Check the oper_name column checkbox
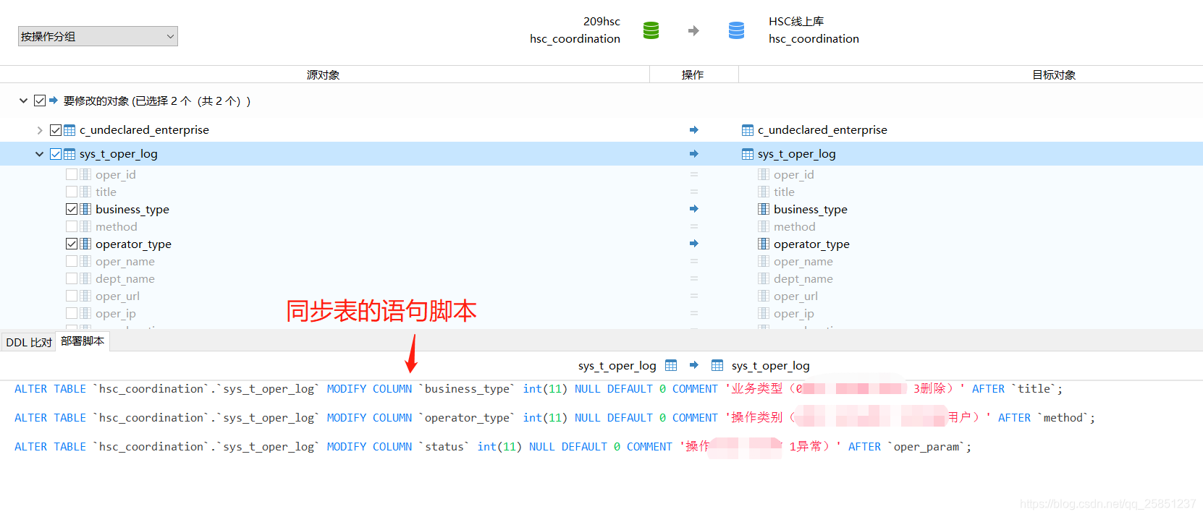This screenshot has height=517, width=1203. [x=72, y=261]
